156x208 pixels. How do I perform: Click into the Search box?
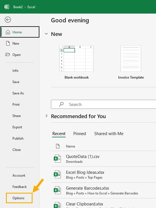click(104, 104)
